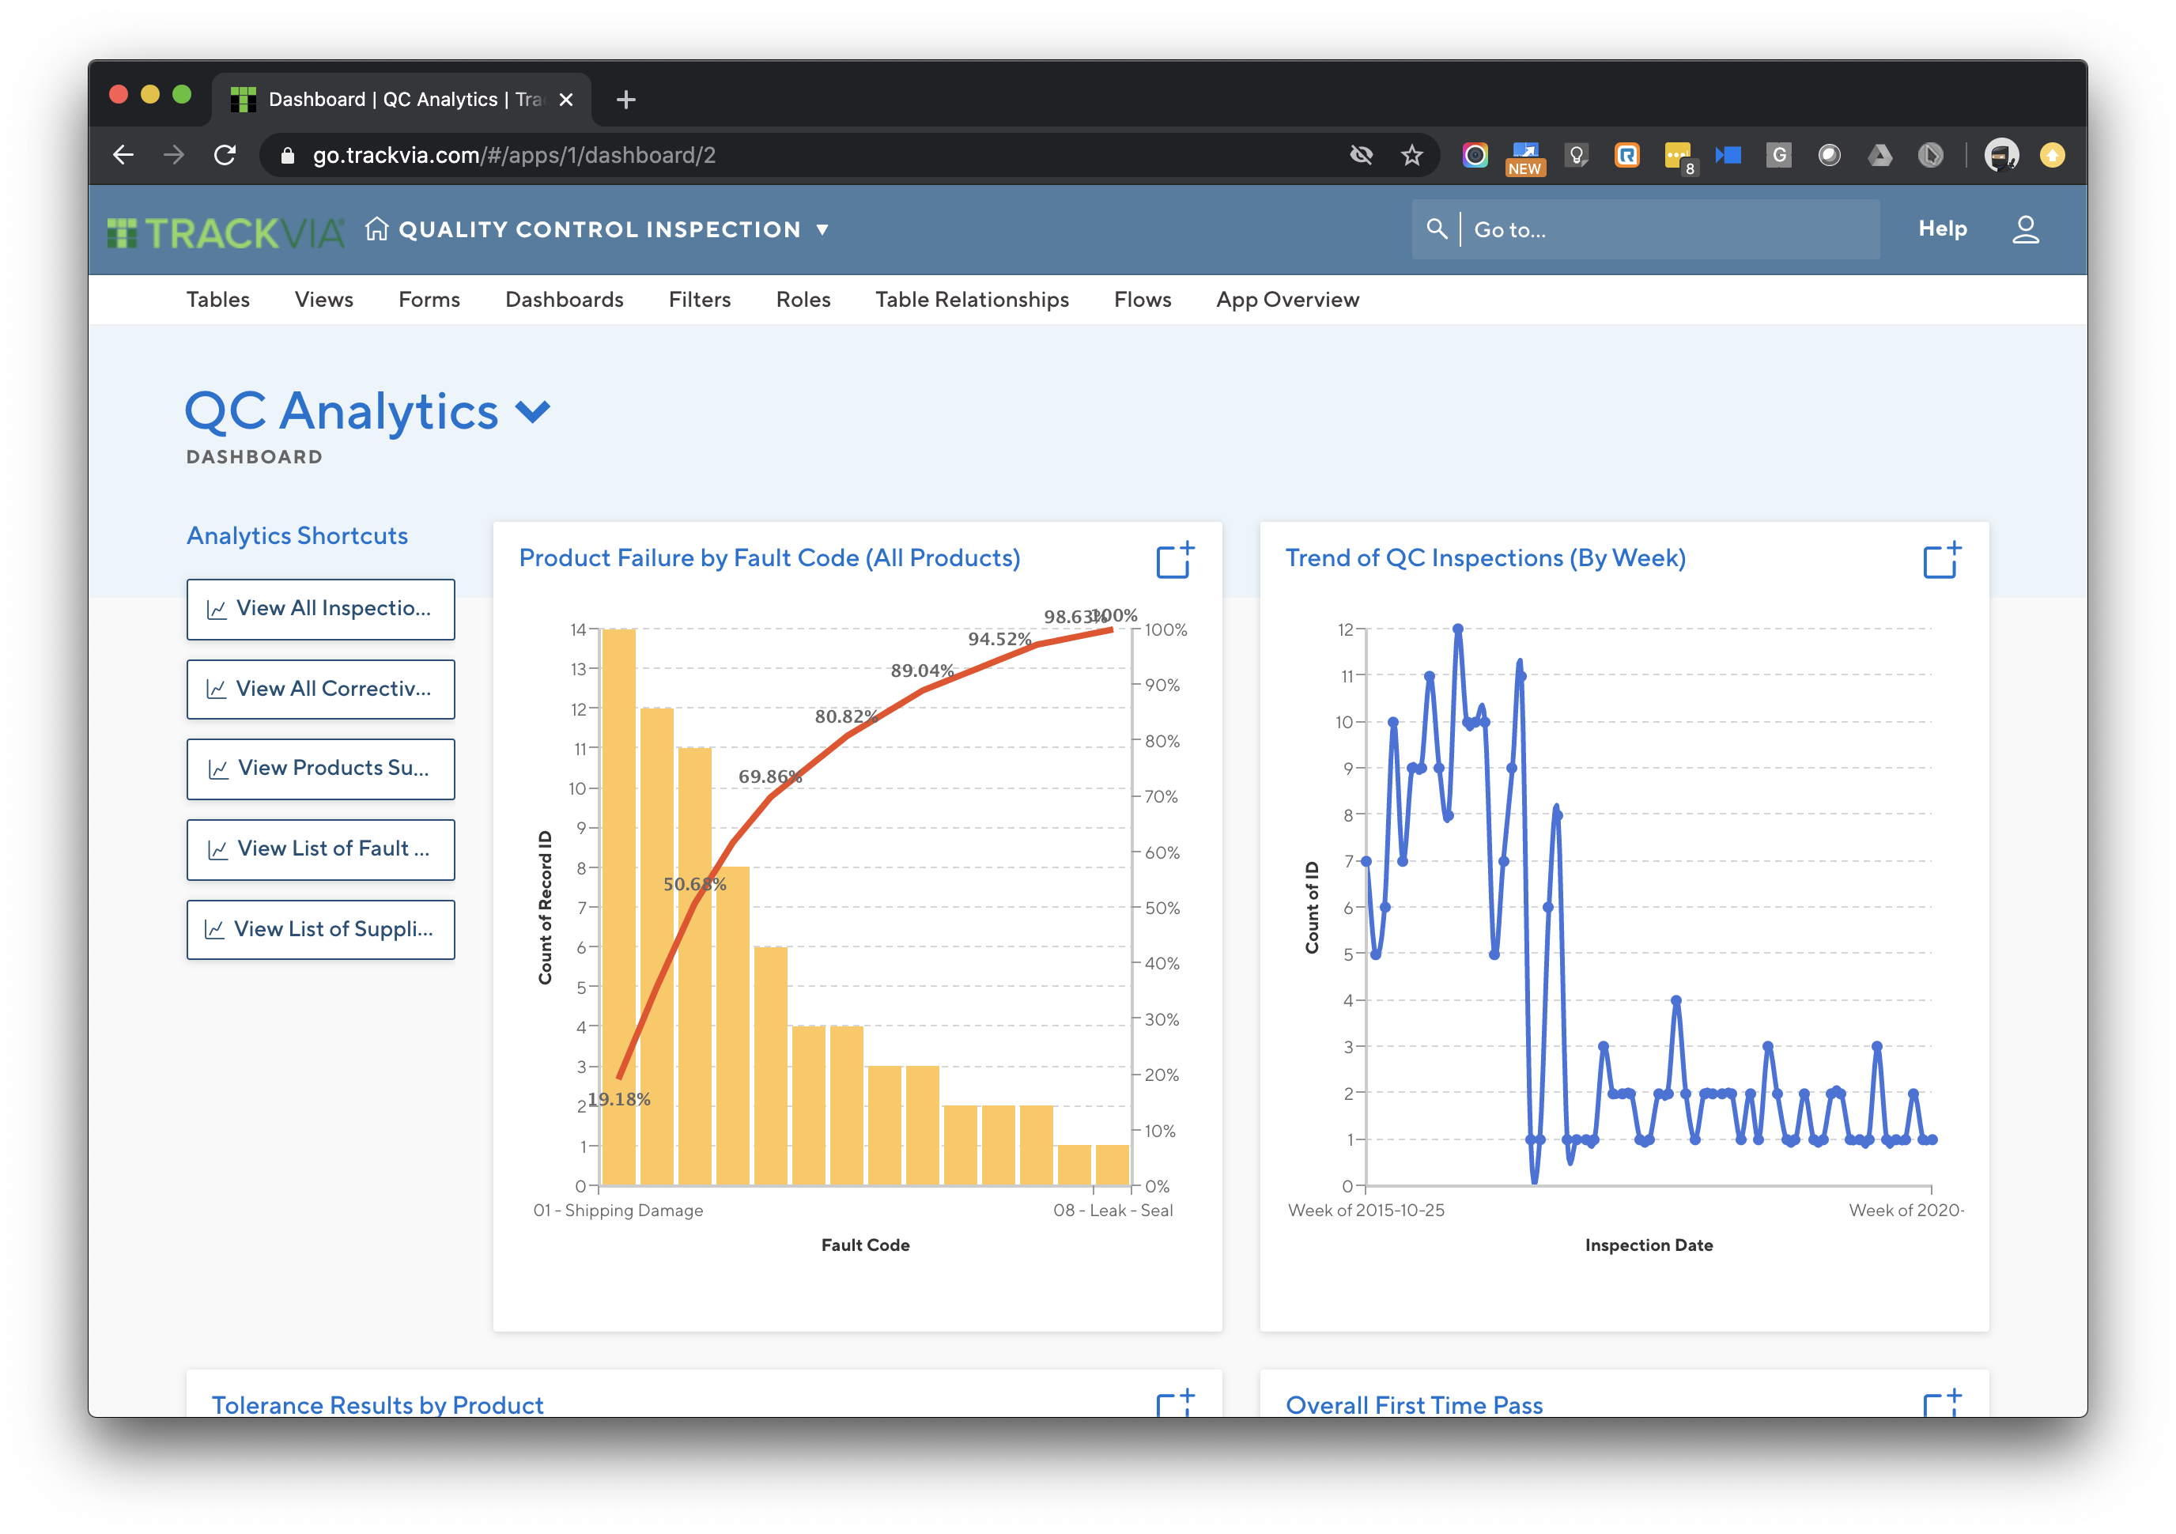Bookmark this page with the star icon

pos(1412,154)
